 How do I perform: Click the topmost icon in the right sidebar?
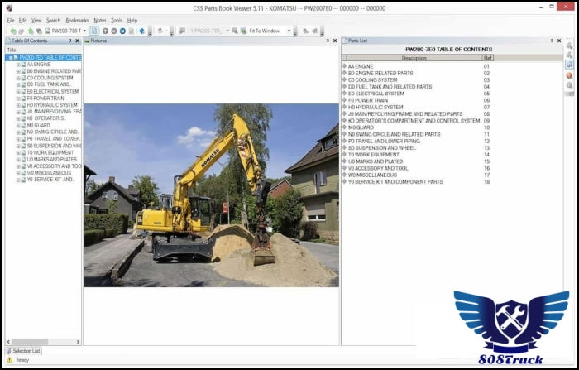pos(569,46)
